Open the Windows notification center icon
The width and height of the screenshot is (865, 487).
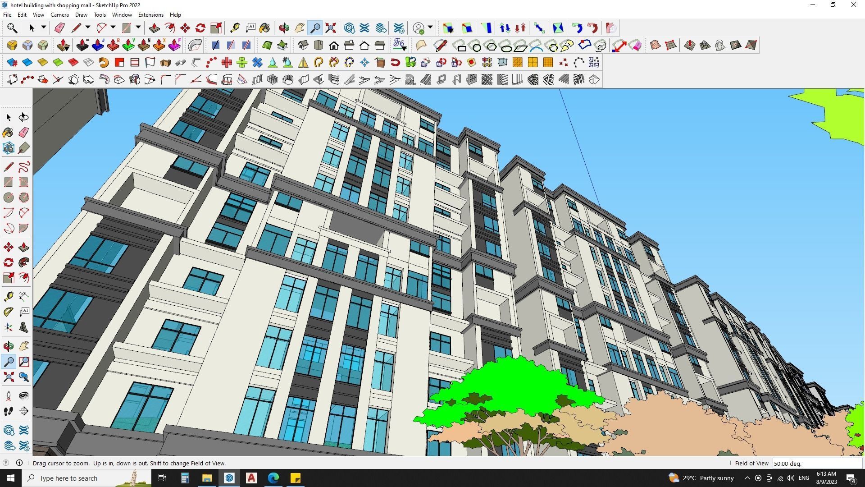click(x=851, y=478)
